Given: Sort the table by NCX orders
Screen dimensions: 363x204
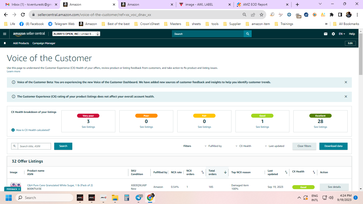Looking at the screenshot, I should click(x=202, y=172).
